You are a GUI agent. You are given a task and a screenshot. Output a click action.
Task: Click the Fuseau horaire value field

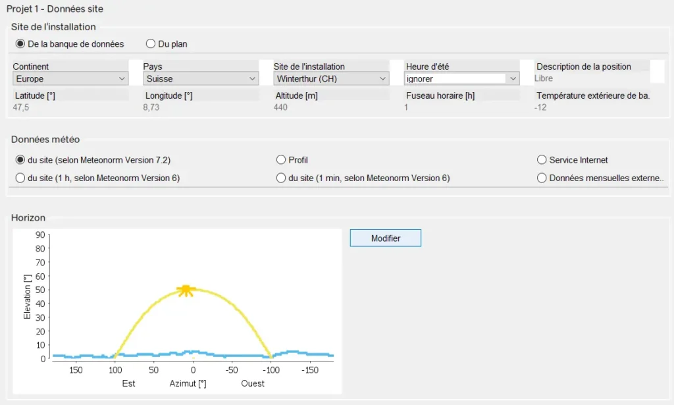click(x=461, y=107)
